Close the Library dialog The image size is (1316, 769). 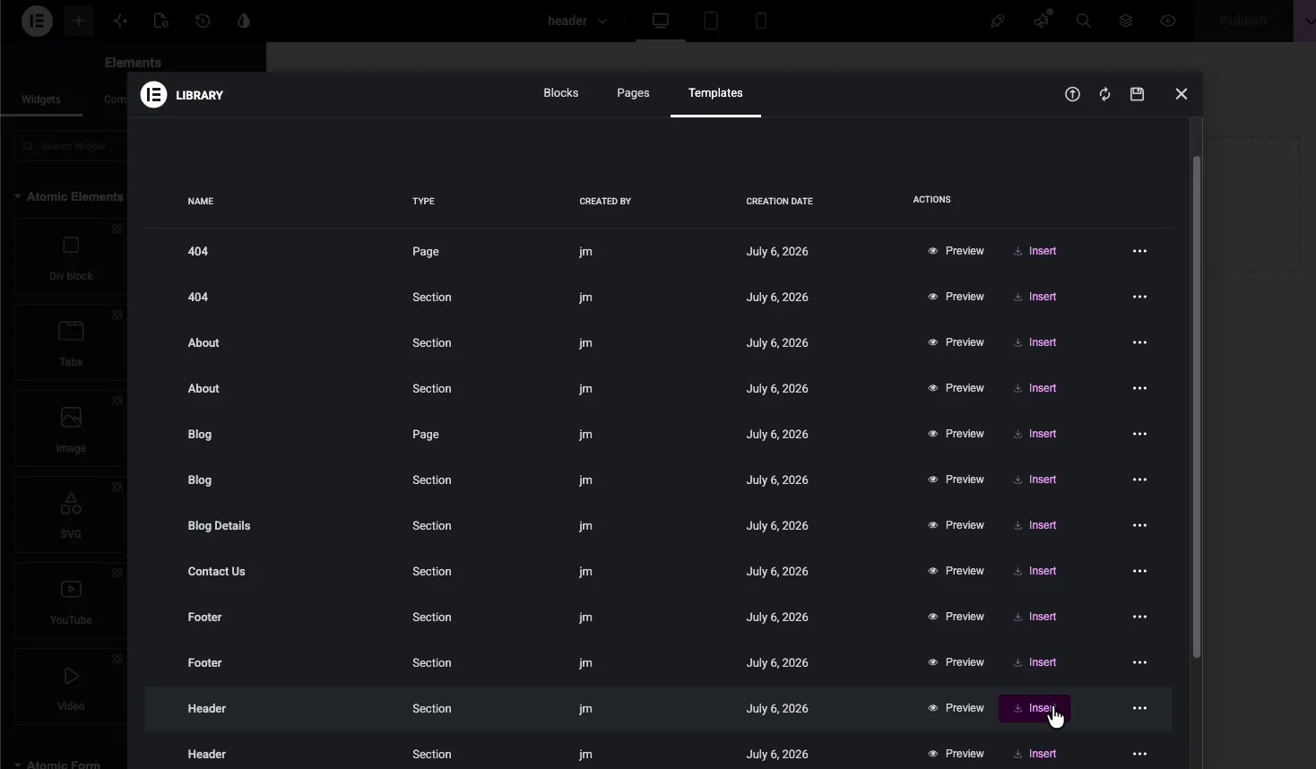pyautogui.click(x=1182, y=94)
